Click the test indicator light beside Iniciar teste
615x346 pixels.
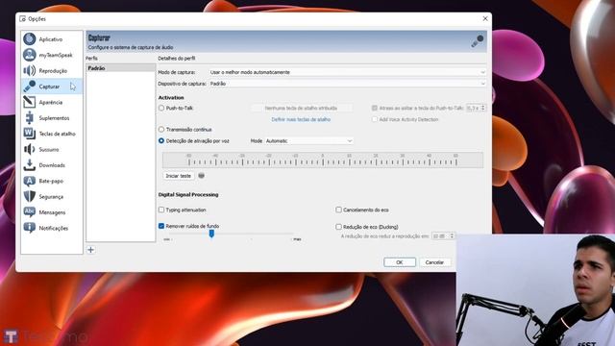point(201,176)
